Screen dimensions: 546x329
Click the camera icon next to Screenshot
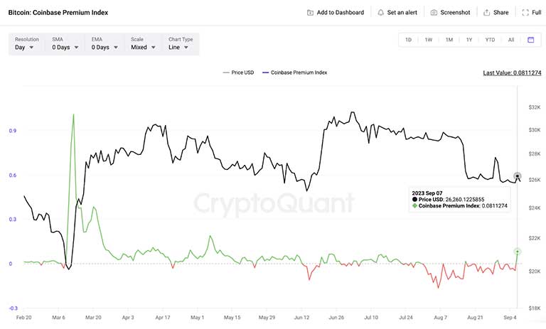tap(434, 13)
